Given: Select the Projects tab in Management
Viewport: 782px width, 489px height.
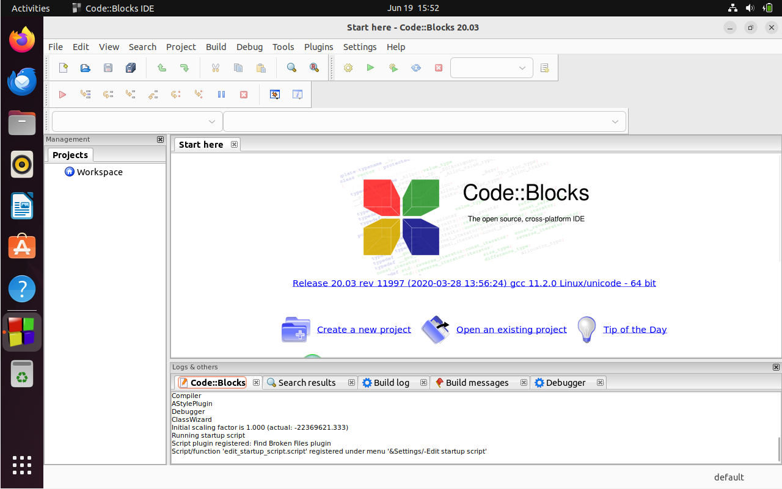Looking at the screenshot, I should pyautogui.click(x=70, y=155).
